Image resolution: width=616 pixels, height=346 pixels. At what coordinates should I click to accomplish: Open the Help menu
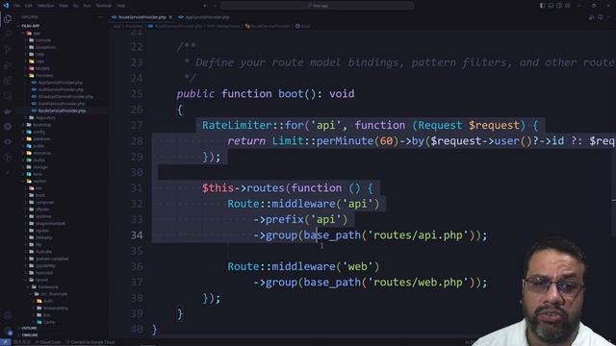pyautogui.click(x=121, y=6)
